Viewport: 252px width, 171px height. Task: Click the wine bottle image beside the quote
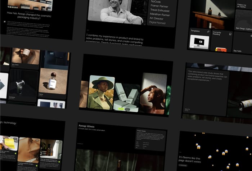[240, 95]
